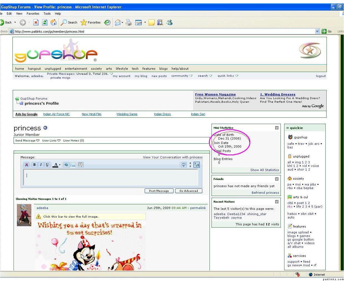Click Insert Image icon in message editor
Image resolution: width=344 pixels, height=281 pixels.
click(x=73, y=165)
